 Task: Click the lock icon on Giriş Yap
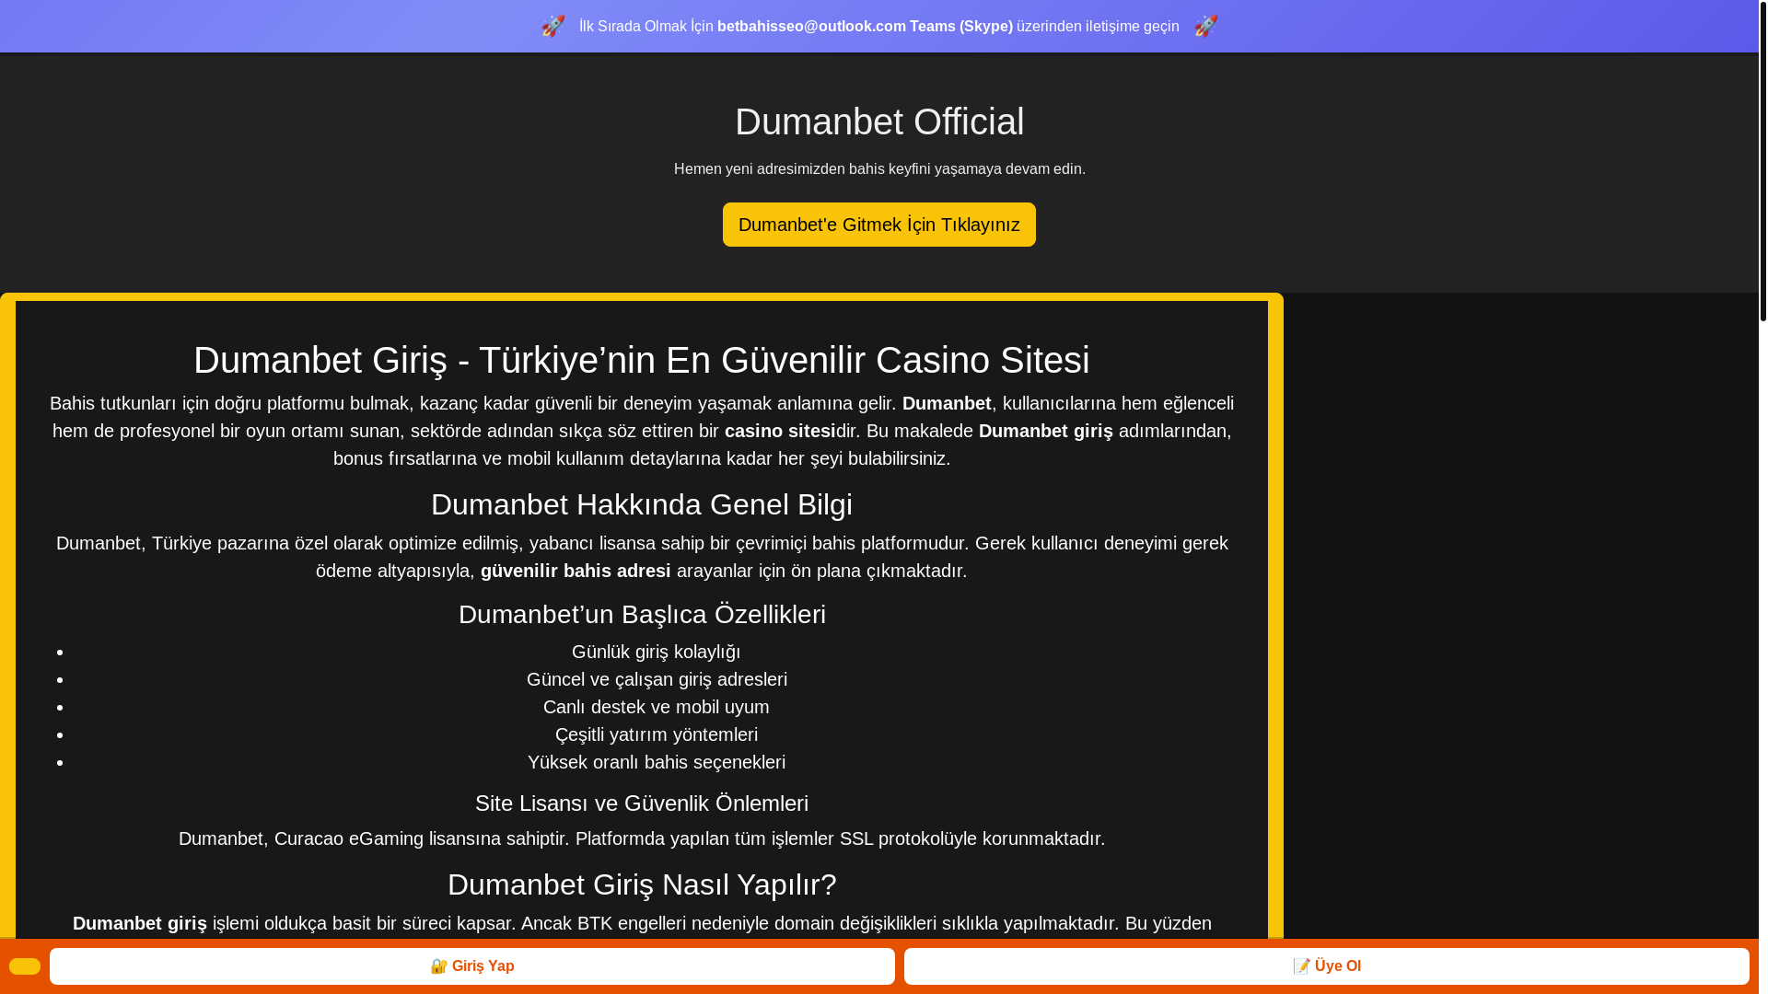[439, 966]
